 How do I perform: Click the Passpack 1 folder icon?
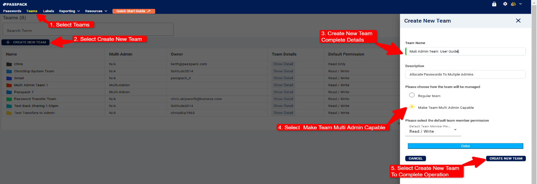coord(9,92)
